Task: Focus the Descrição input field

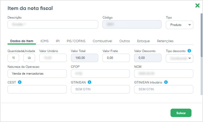Action: [x=53, y=24]
